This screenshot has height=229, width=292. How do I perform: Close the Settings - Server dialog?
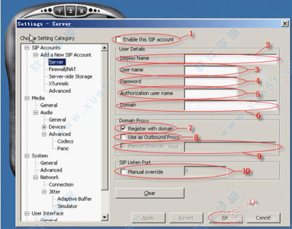(x=285, y=23)
